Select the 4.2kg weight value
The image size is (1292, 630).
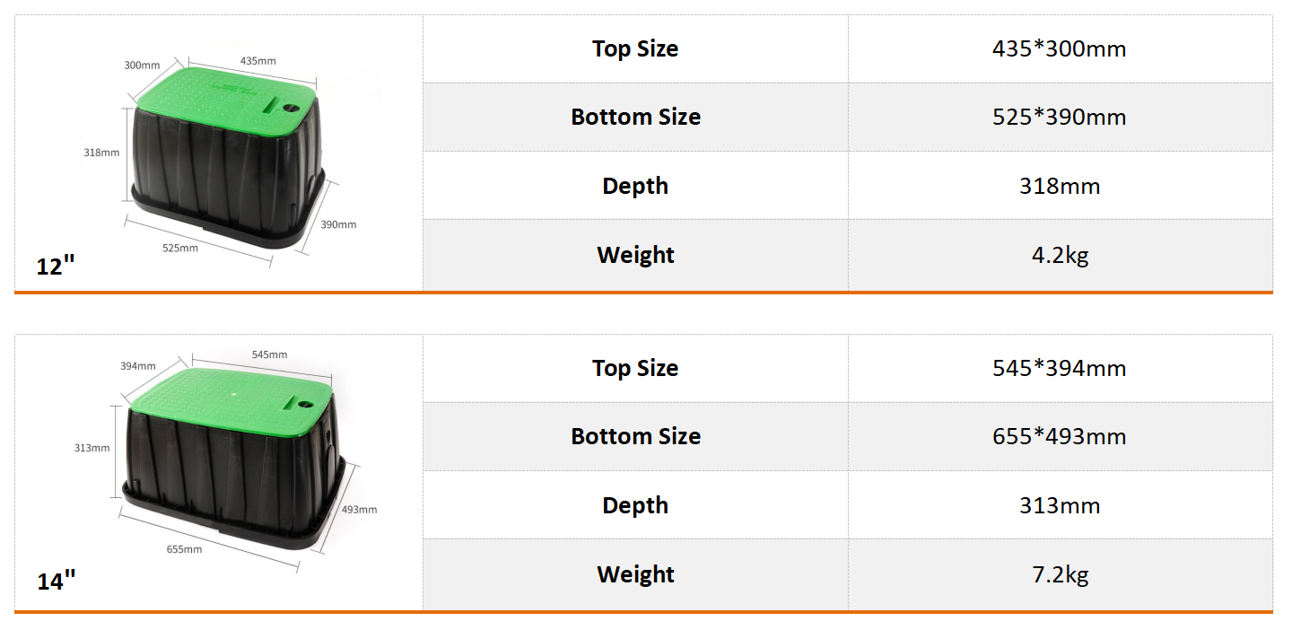point(1060,255)
